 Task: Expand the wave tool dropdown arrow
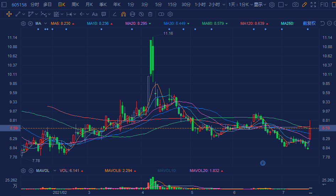pos(49,14)
